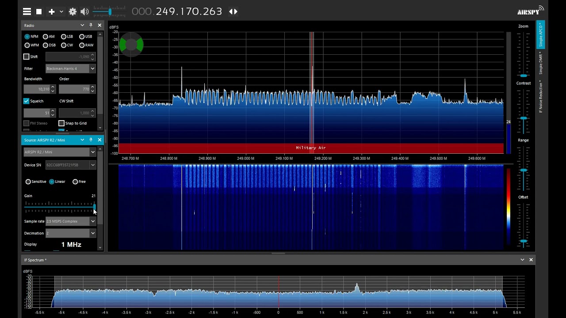Pin the Source AIRSPY panel
The height and width of the screenshot is (318, 566).
click(91, 140)
